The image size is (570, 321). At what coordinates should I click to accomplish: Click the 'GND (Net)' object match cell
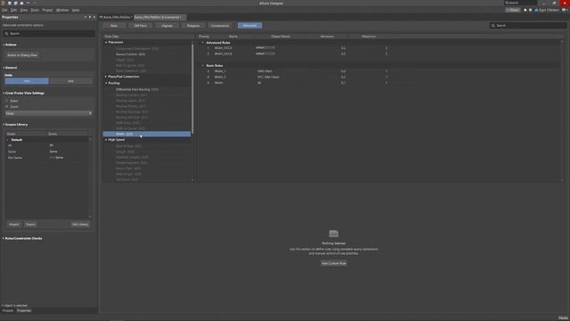pos(265,71)
